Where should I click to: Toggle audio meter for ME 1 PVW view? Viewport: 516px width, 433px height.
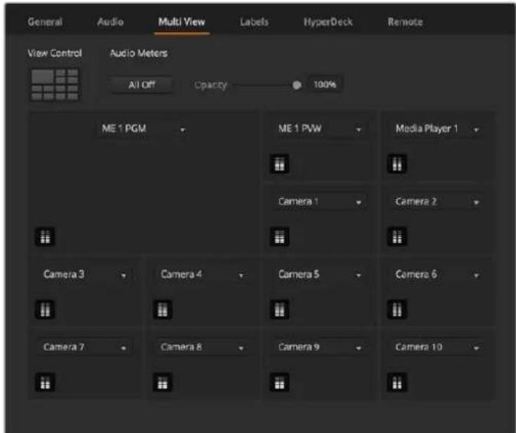pyautogui.click(x=279, y=163)
